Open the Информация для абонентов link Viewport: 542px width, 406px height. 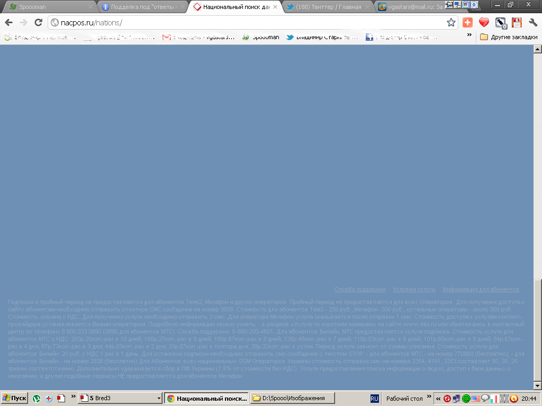[x=481, y=289]
